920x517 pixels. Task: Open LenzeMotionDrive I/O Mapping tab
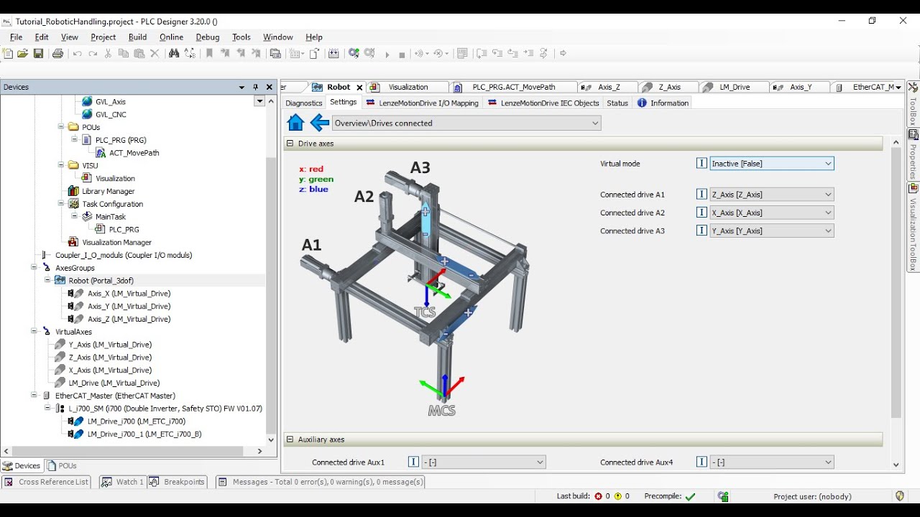point(422,103)
